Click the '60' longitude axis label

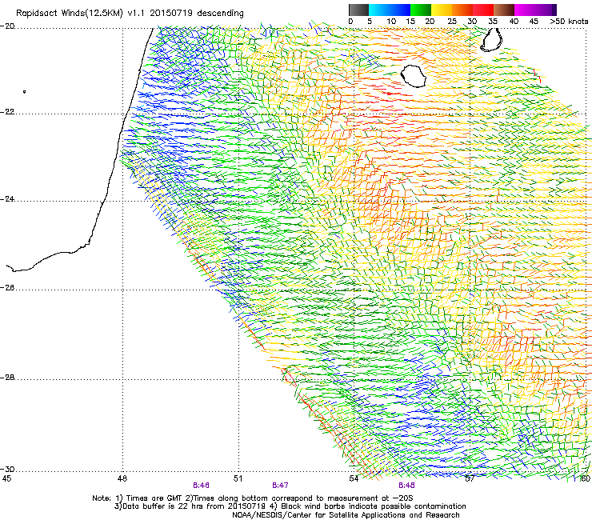click(x=585, y=478)
